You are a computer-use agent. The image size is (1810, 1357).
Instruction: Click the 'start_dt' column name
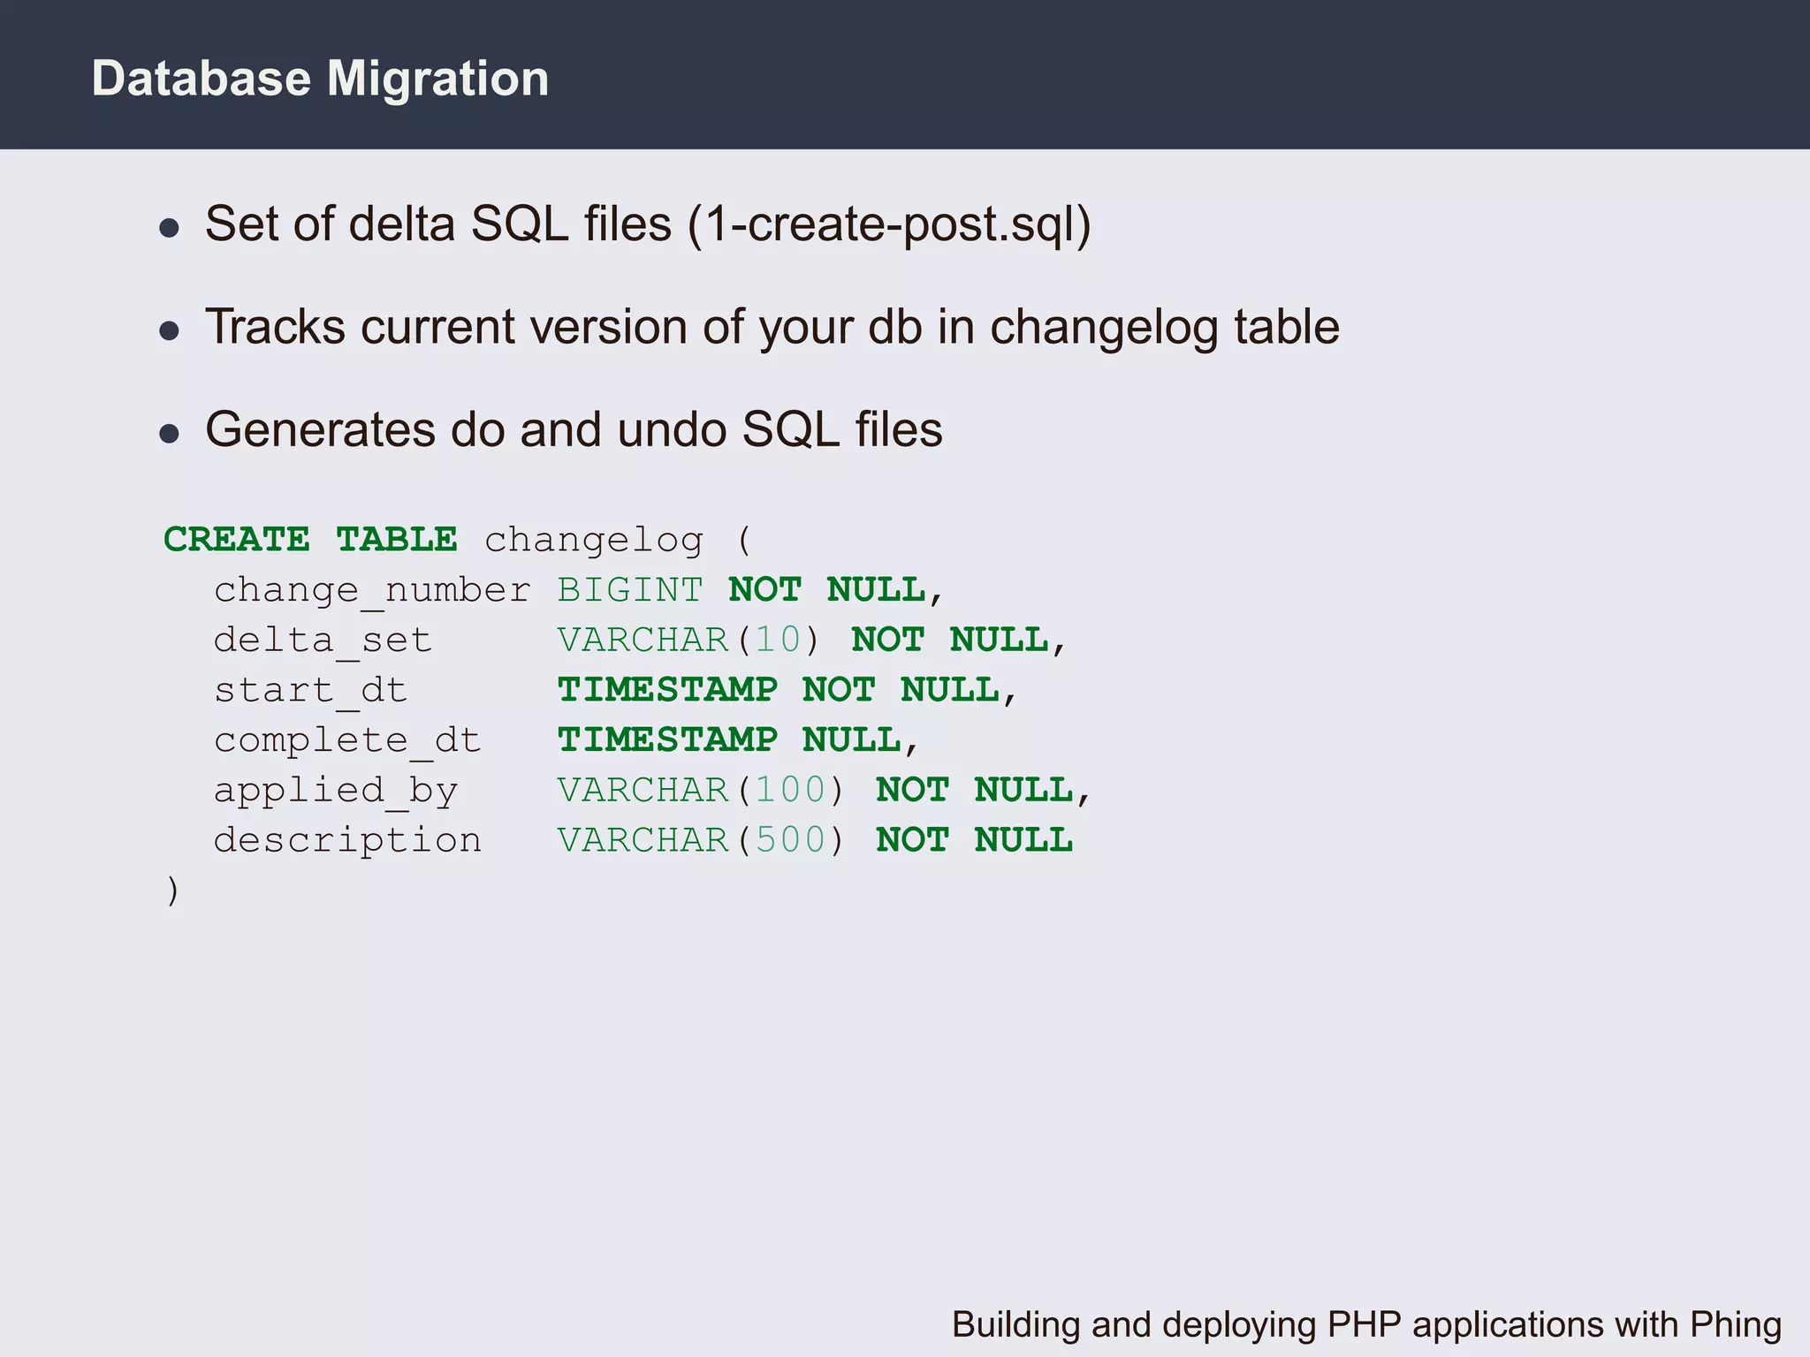click(310, 690)
